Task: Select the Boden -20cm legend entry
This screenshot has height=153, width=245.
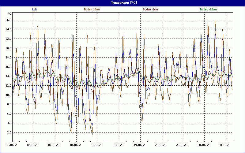Action: point(208,9)
